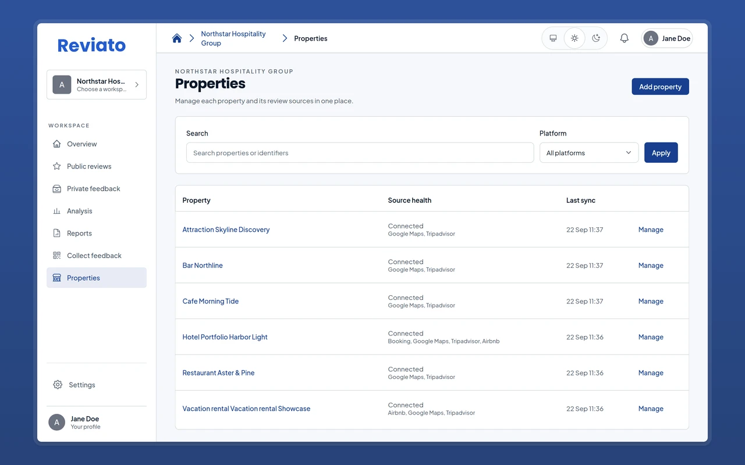
Task: Open Overview in the sidebar
Action: (x=97, y=144)
